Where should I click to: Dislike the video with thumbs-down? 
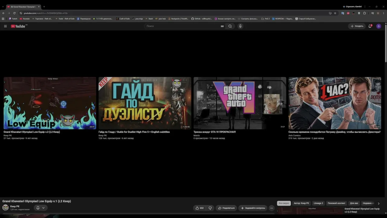[x=210, y=208]
